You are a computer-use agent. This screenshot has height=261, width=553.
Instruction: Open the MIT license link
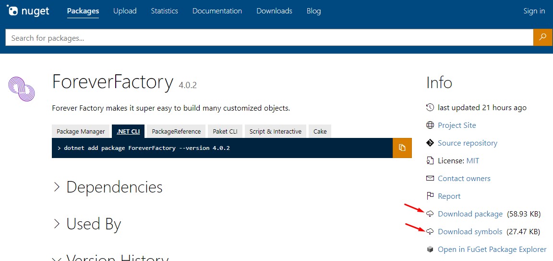472,160
